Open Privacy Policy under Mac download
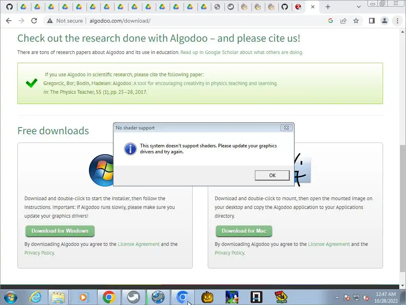Image resolution: width=406 pixels, height=305 pixels. pyautogui.click(x=230, y=253)
